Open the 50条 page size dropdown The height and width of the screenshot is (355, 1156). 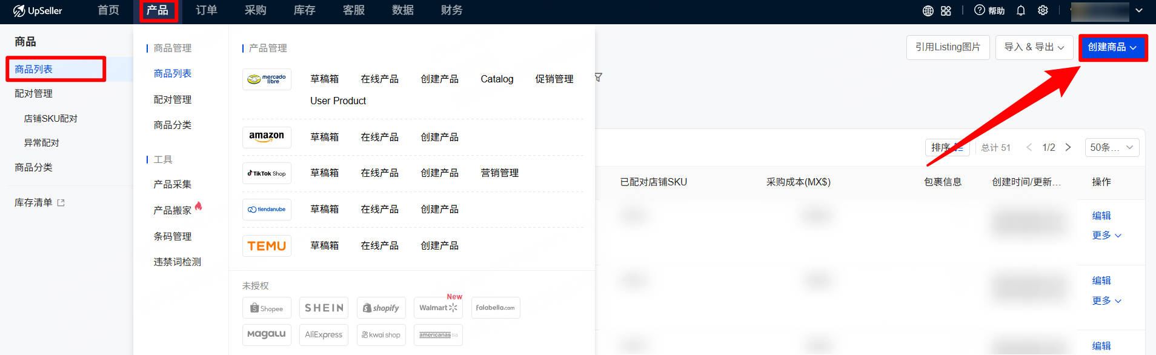coord(1111,147)
